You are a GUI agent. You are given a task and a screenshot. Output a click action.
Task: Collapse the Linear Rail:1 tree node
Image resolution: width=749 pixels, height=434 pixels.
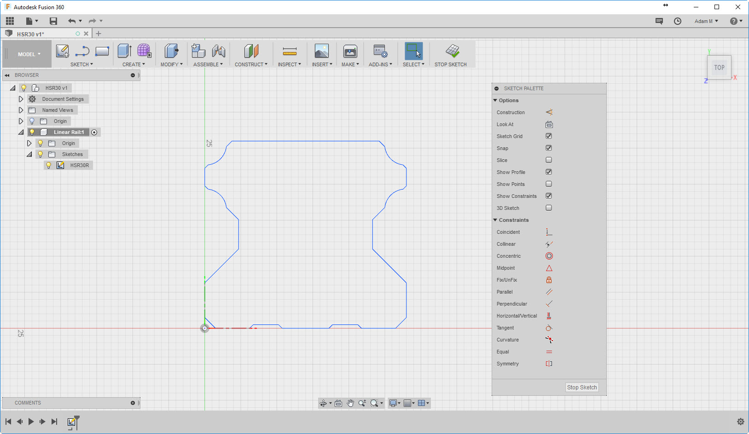21,132
